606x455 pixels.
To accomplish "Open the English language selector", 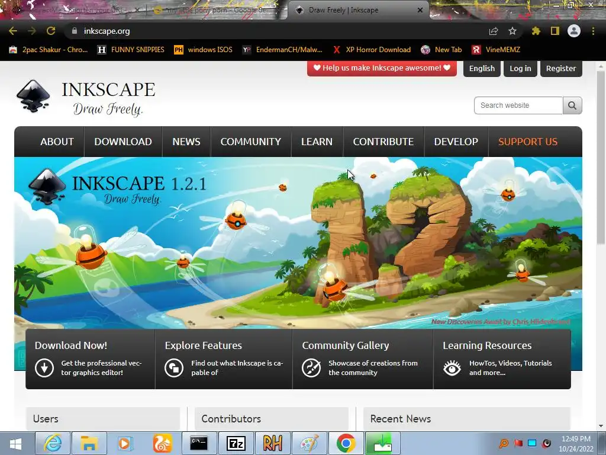I will [x=482, y=69].
